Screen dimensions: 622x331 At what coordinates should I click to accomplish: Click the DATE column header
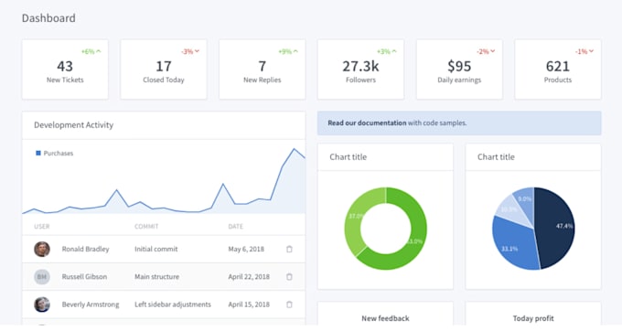pyautogui.click(x=236, y=227)
